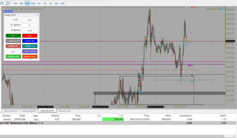Open the objects shape tool icon
This screenshot has width=237, height=138.
pyautogui.click(x=2, y=3)
